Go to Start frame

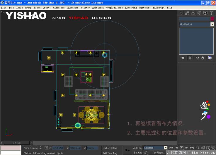pyautogui.click(x=171, y=148)
